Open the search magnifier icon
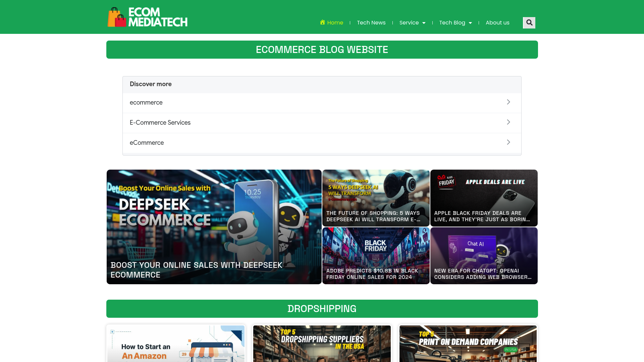This screenshot has width=644, height=362. tap(529, 23)
